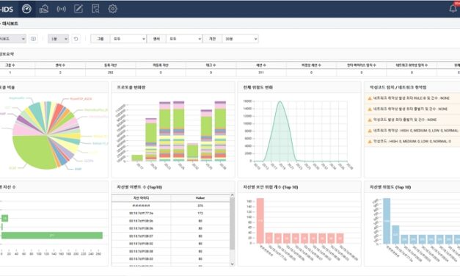Screen dimensions: 460x276
Task: Click scroll up arrow in asset event table
Action: pos(232,195)
